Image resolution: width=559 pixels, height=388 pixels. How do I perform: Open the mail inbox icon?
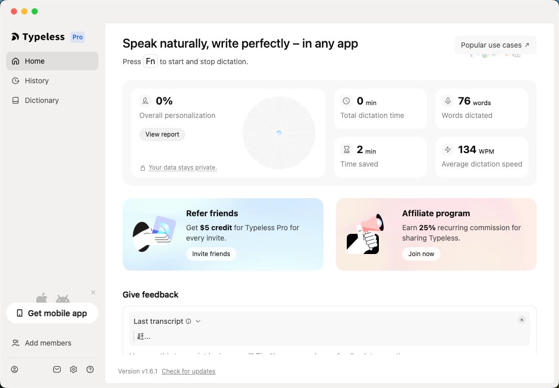[57, 369]
